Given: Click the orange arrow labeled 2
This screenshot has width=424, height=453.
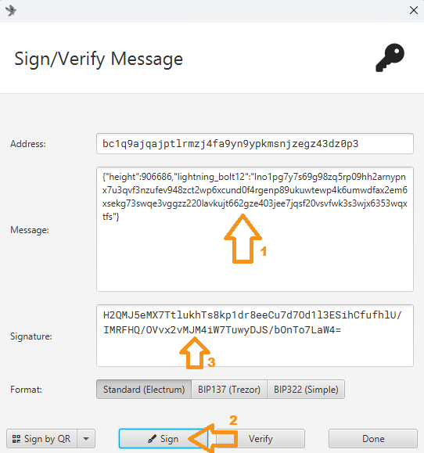Looking at the screenshot, I should click(213, 438).
